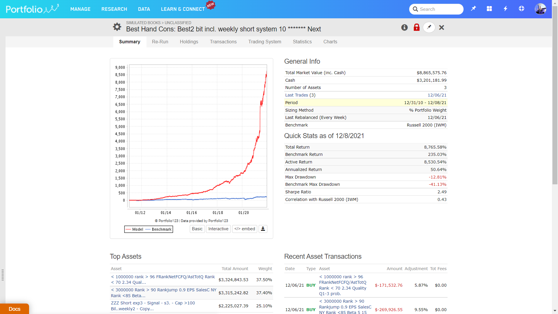This screenshot has height=314, width=558.
Task: Open the help lifebuoy icon
Action: click(521, 9)
